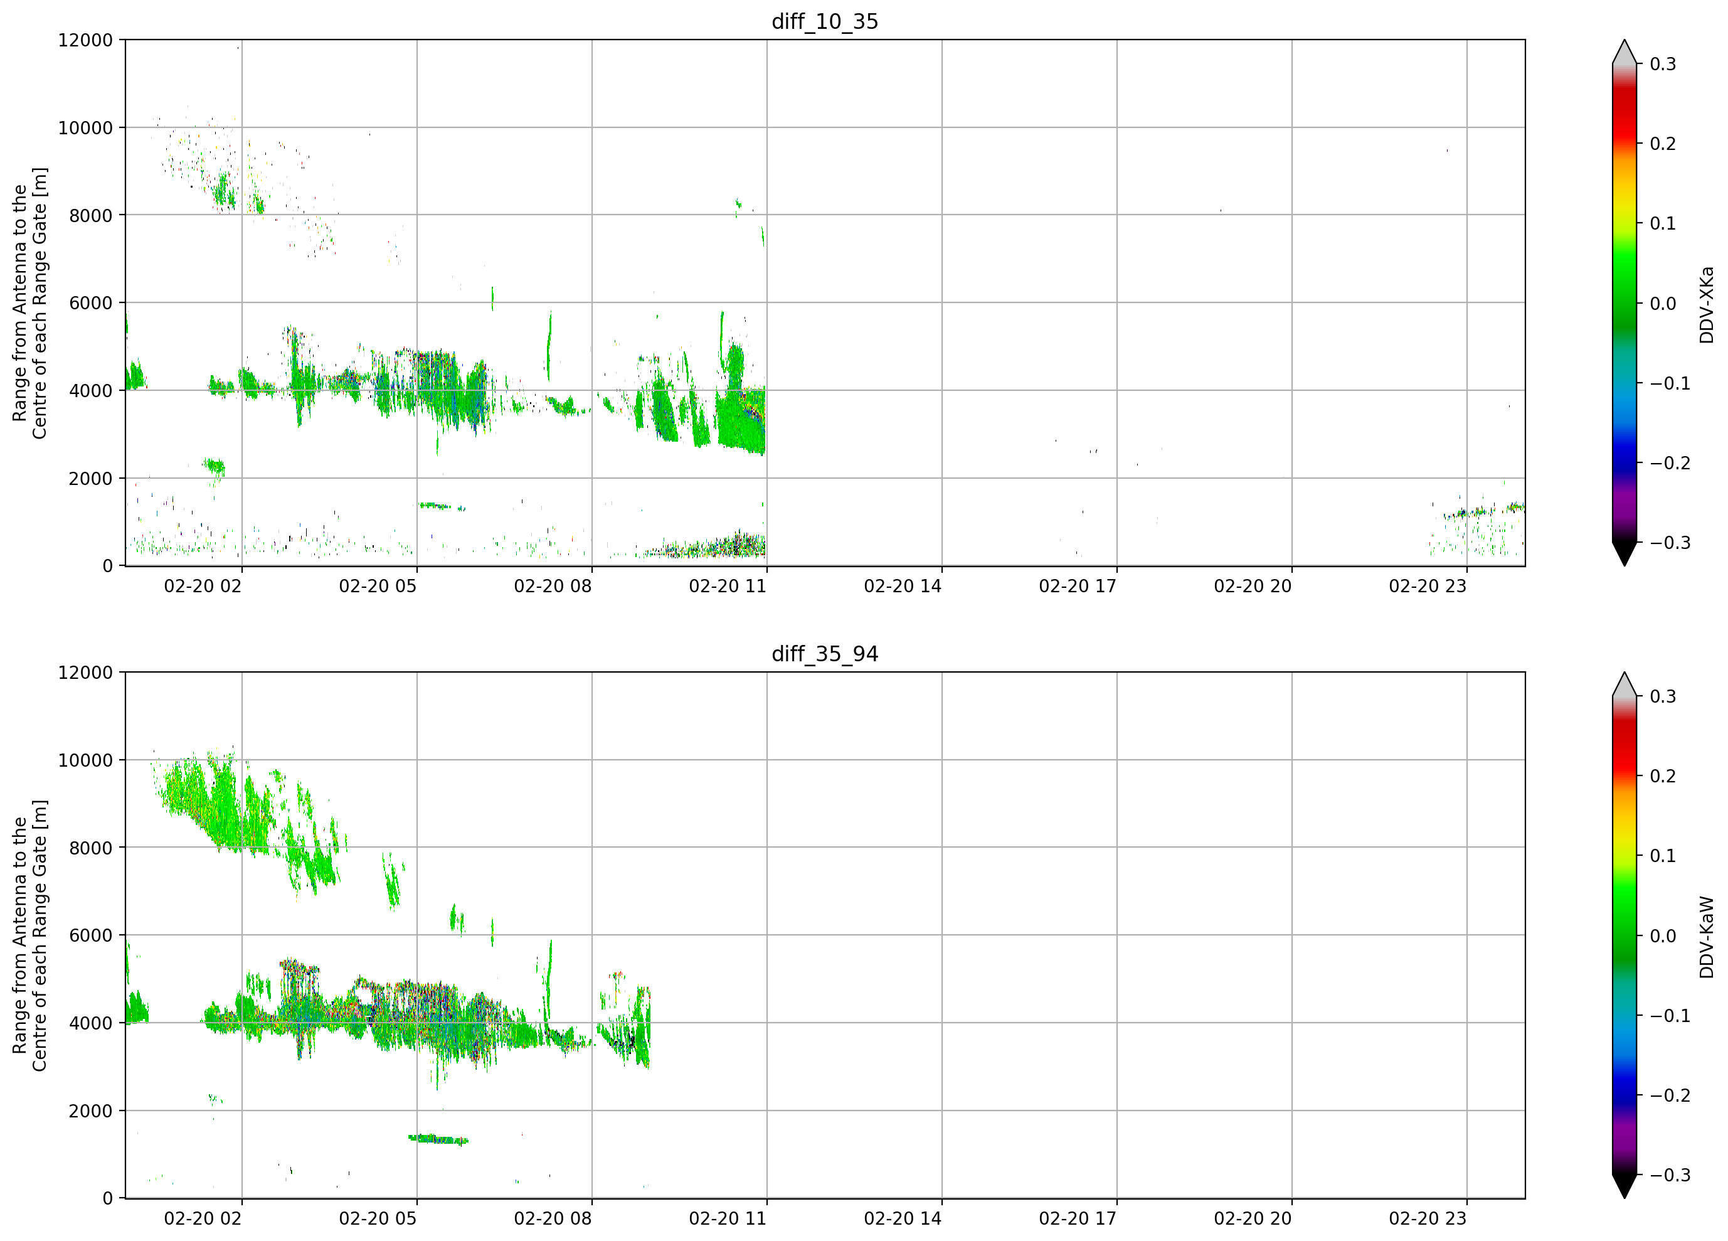Screen dimensions: 1728x1241
Task: Select the DDV-XKa colorbar label
Action: 1706,304
